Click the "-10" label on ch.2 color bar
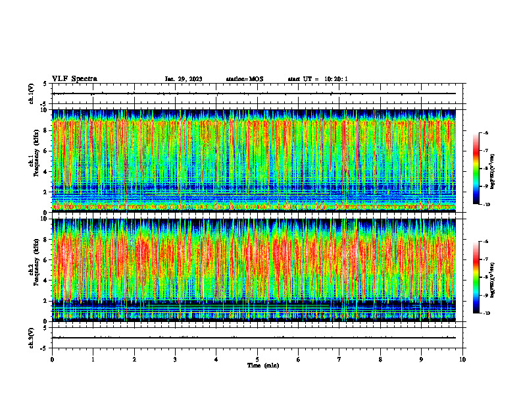521x403 pixels. click(486, 313)
